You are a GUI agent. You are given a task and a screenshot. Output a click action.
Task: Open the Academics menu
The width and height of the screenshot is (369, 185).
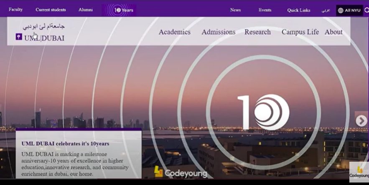[174, 32]
